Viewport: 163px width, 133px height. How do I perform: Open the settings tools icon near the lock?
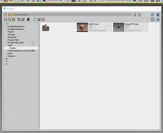[153, 15]
